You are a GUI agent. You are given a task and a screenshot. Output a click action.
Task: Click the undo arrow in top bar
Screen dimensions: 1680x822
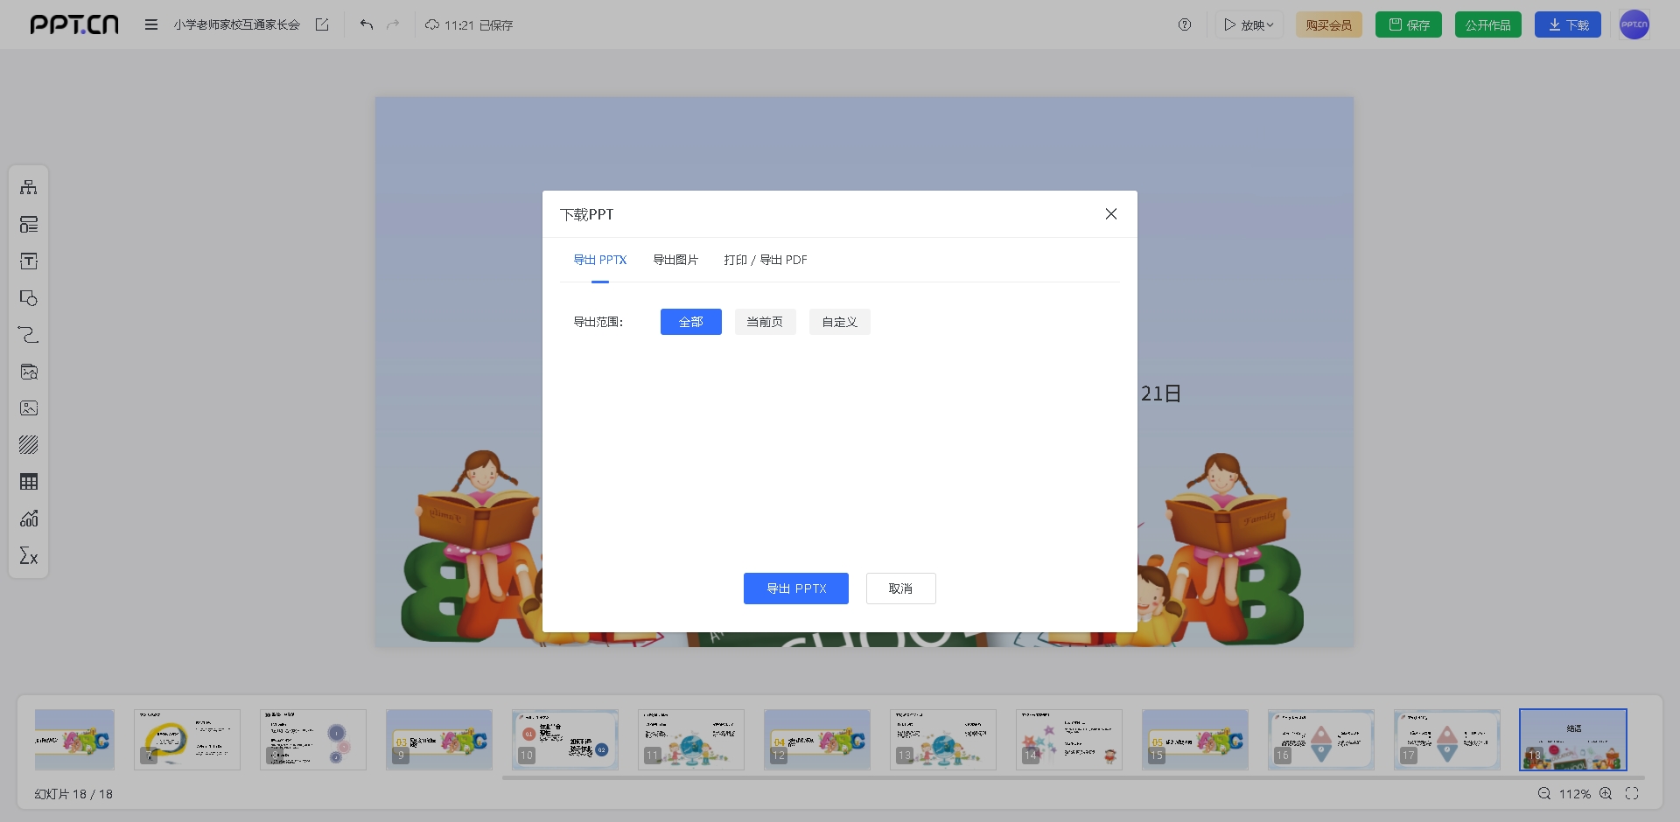[367, 24]
